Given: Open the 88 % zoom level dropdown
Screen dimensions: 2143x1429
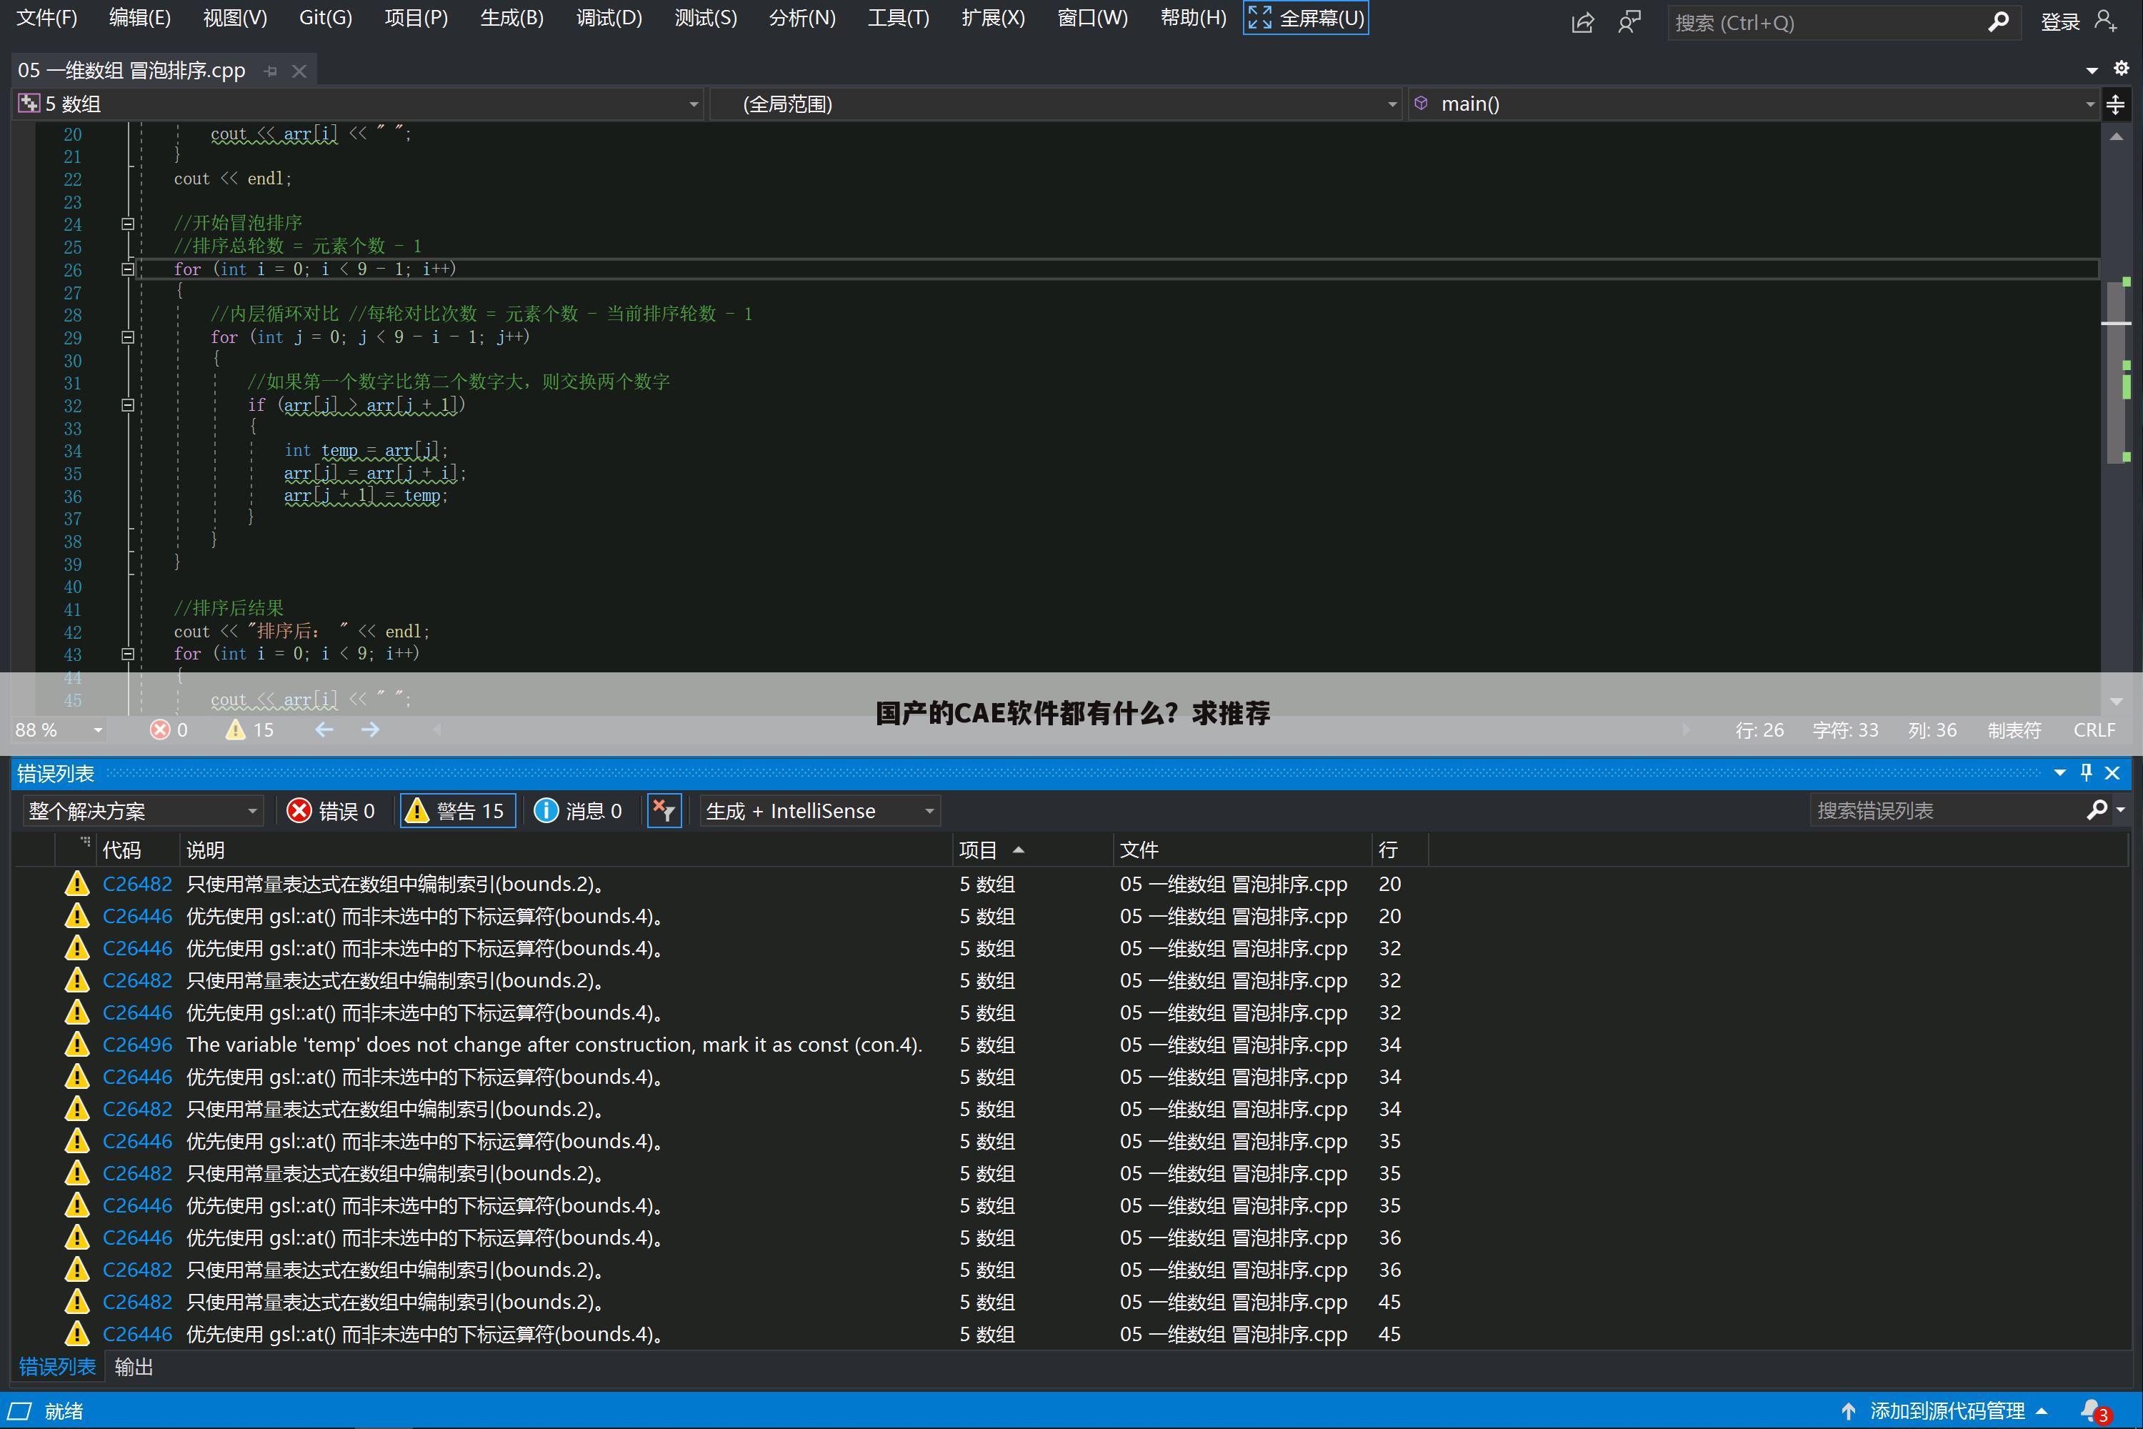Looking at the screenshot, I should (97, 730).
